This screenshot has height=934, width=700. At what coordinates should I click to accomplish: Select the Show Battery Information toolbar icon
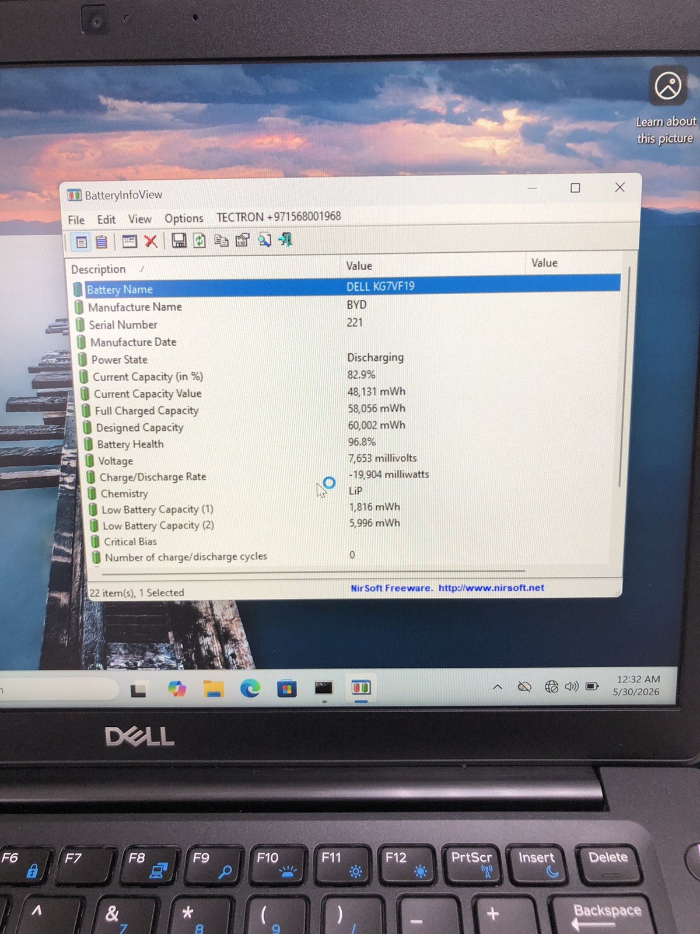81,241
